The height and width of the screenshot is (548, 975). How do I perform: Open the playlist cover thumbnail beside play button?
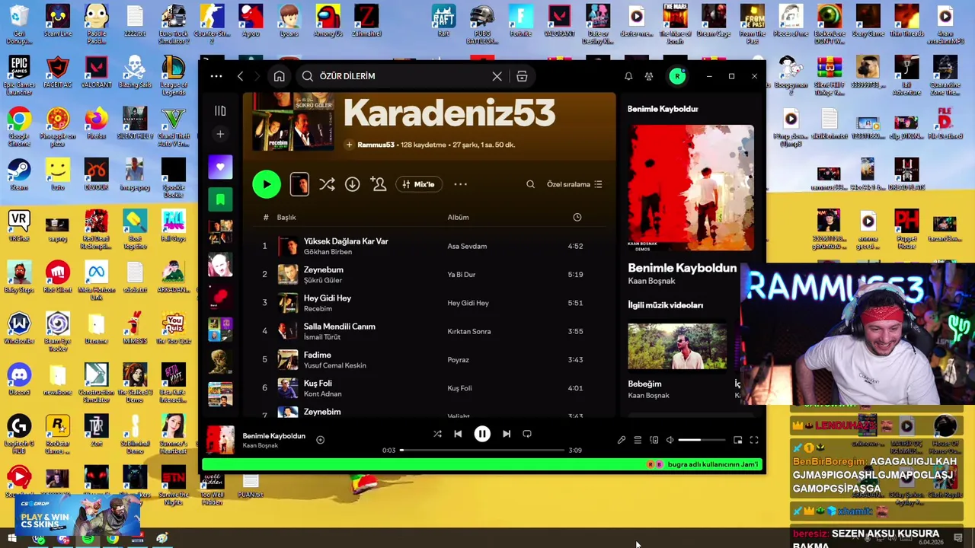(299, 184)
